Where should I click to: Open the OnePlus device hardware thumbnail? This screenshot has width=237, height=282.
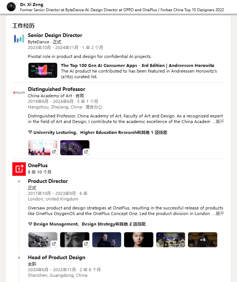coord(43,240)
